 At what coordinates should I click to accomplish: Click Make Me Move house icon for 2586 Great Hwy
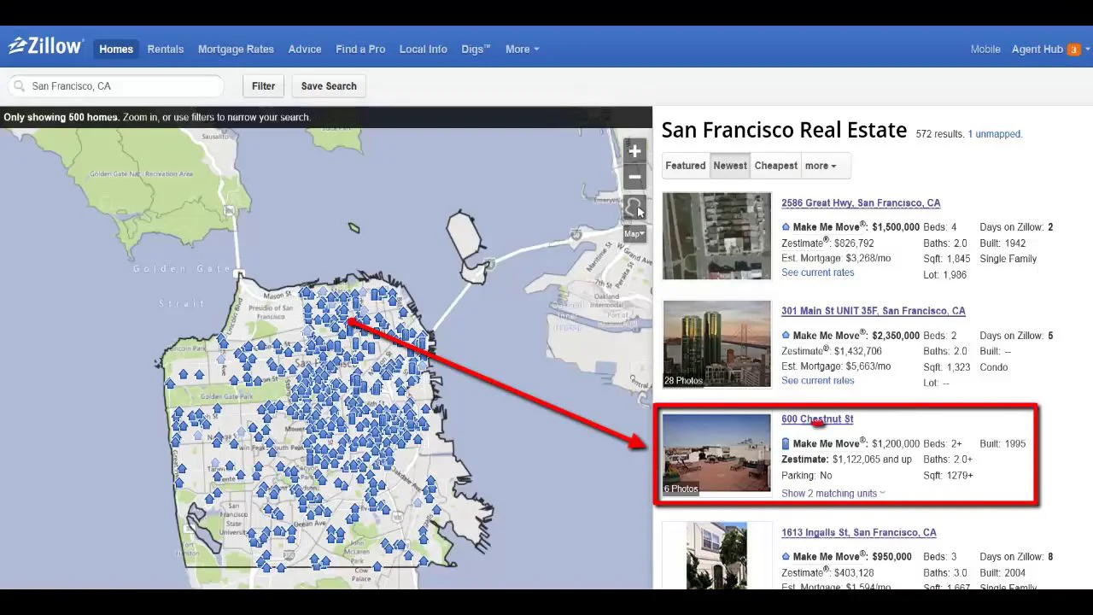pos(786,227)
